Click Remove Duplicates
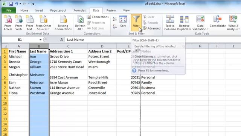This screenshot has height=136, width=241. pos(184,23)
